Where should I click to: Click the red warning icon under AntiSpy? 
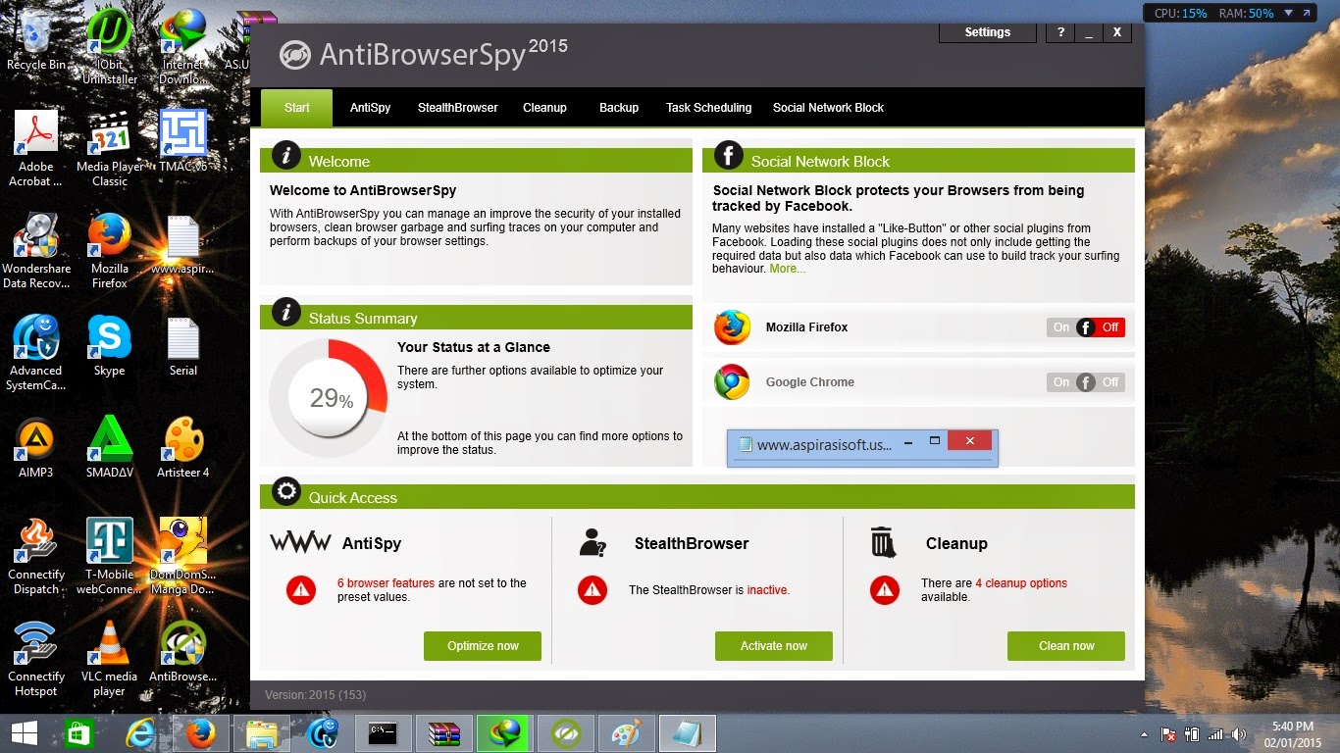point(301,589)
